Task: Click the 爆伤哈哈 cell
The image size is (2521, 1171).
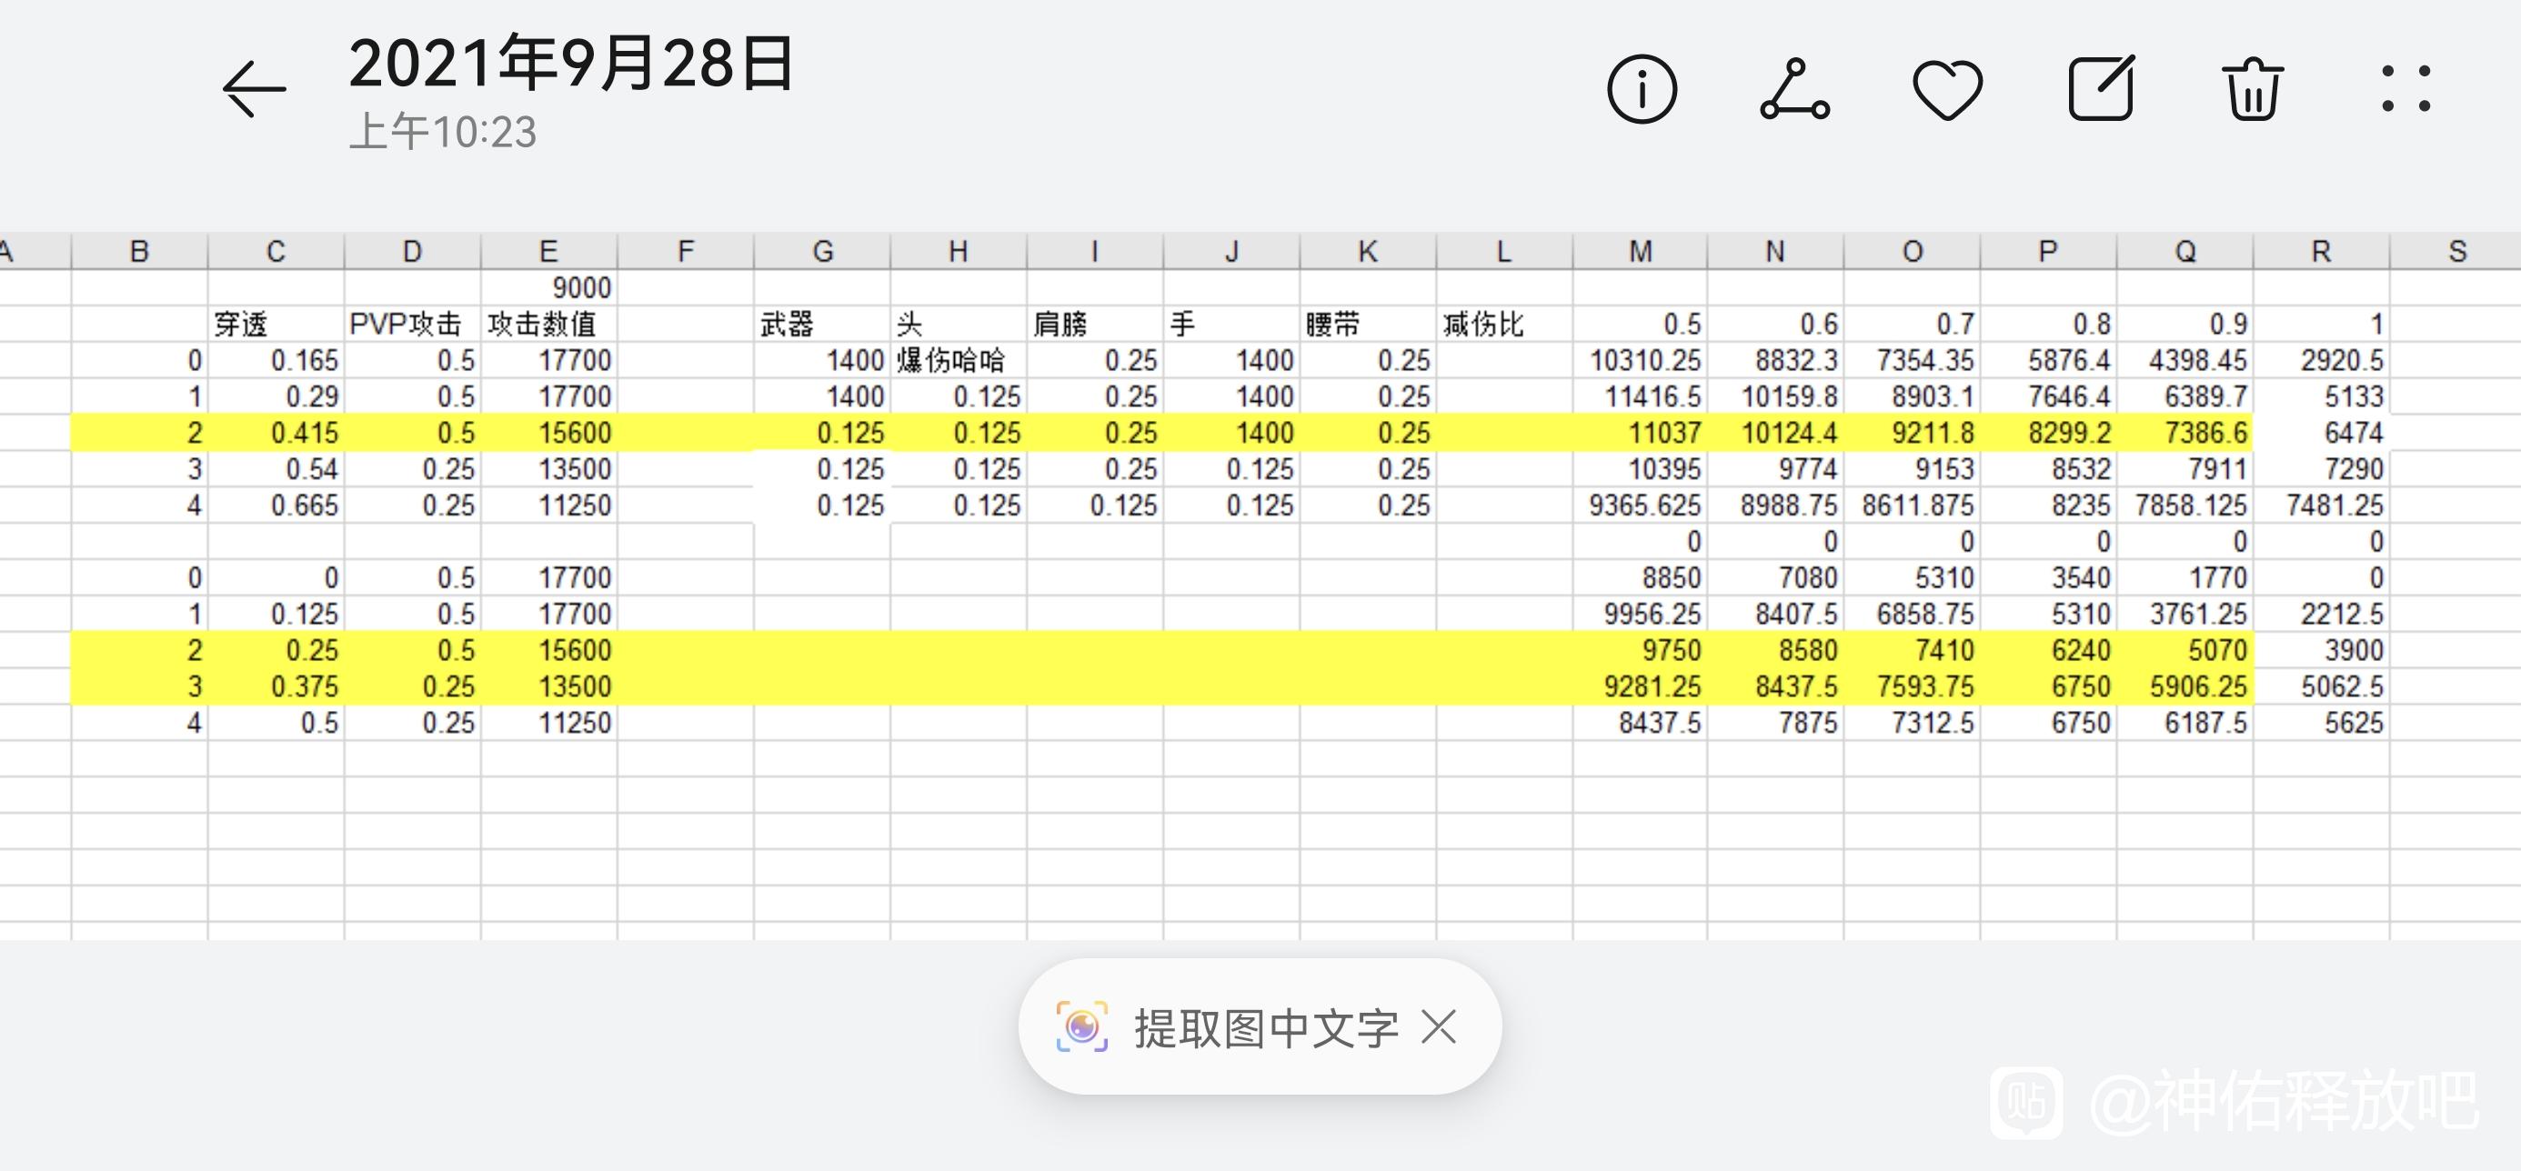Action: [958, 360]
